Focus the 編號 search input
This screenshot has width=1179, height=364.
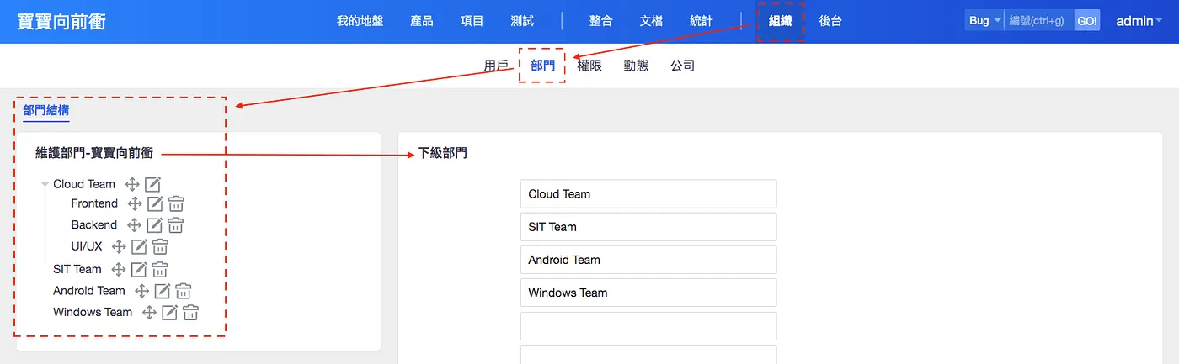(1038, 21)
